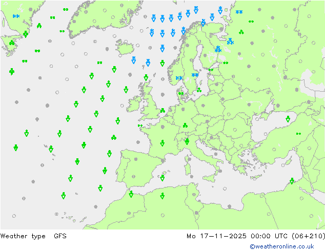Click the heavy shower symbol over the Alps
Screen dimensions: 325x251
187,141
